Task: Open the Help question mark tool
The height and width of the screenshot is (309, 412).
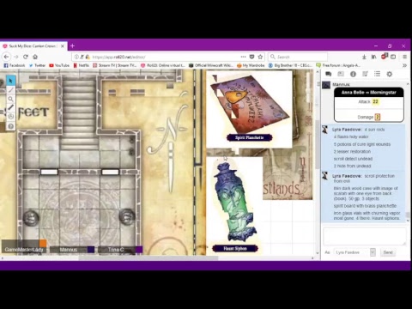Action: (x=10, y=126)
